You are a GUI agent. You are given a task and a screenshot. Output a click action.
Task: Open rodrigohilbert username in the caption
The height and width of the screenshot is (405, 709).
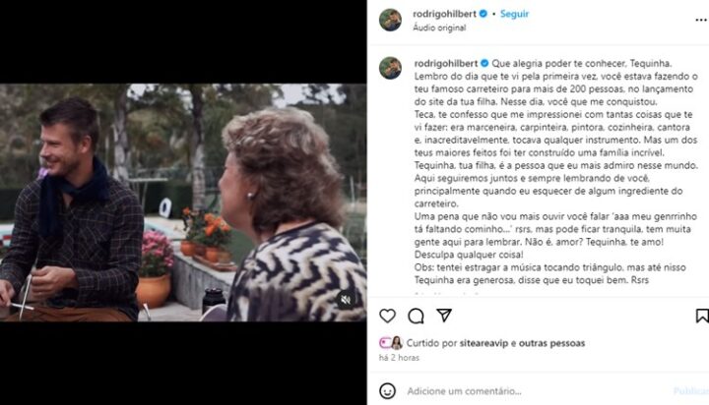point(446,63)
